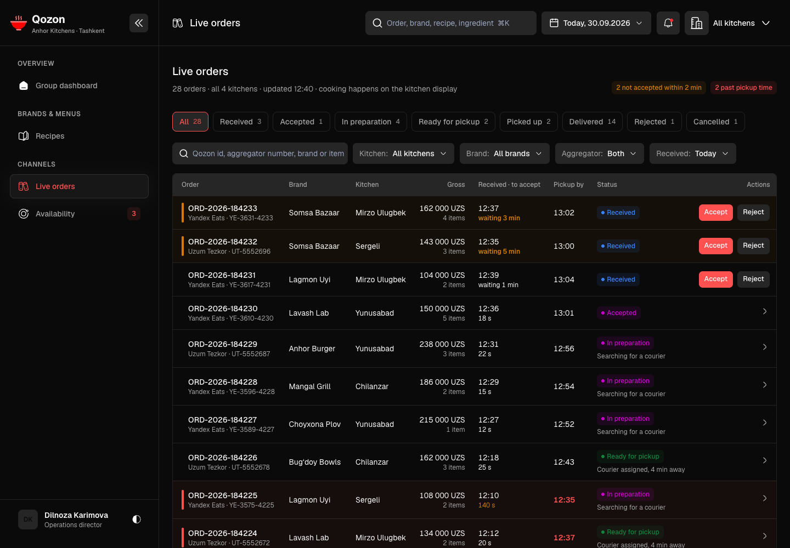Viewport: 790px width, 548px height.
Task: Accept order ORD-2026-184232
Action: (716, 246)
